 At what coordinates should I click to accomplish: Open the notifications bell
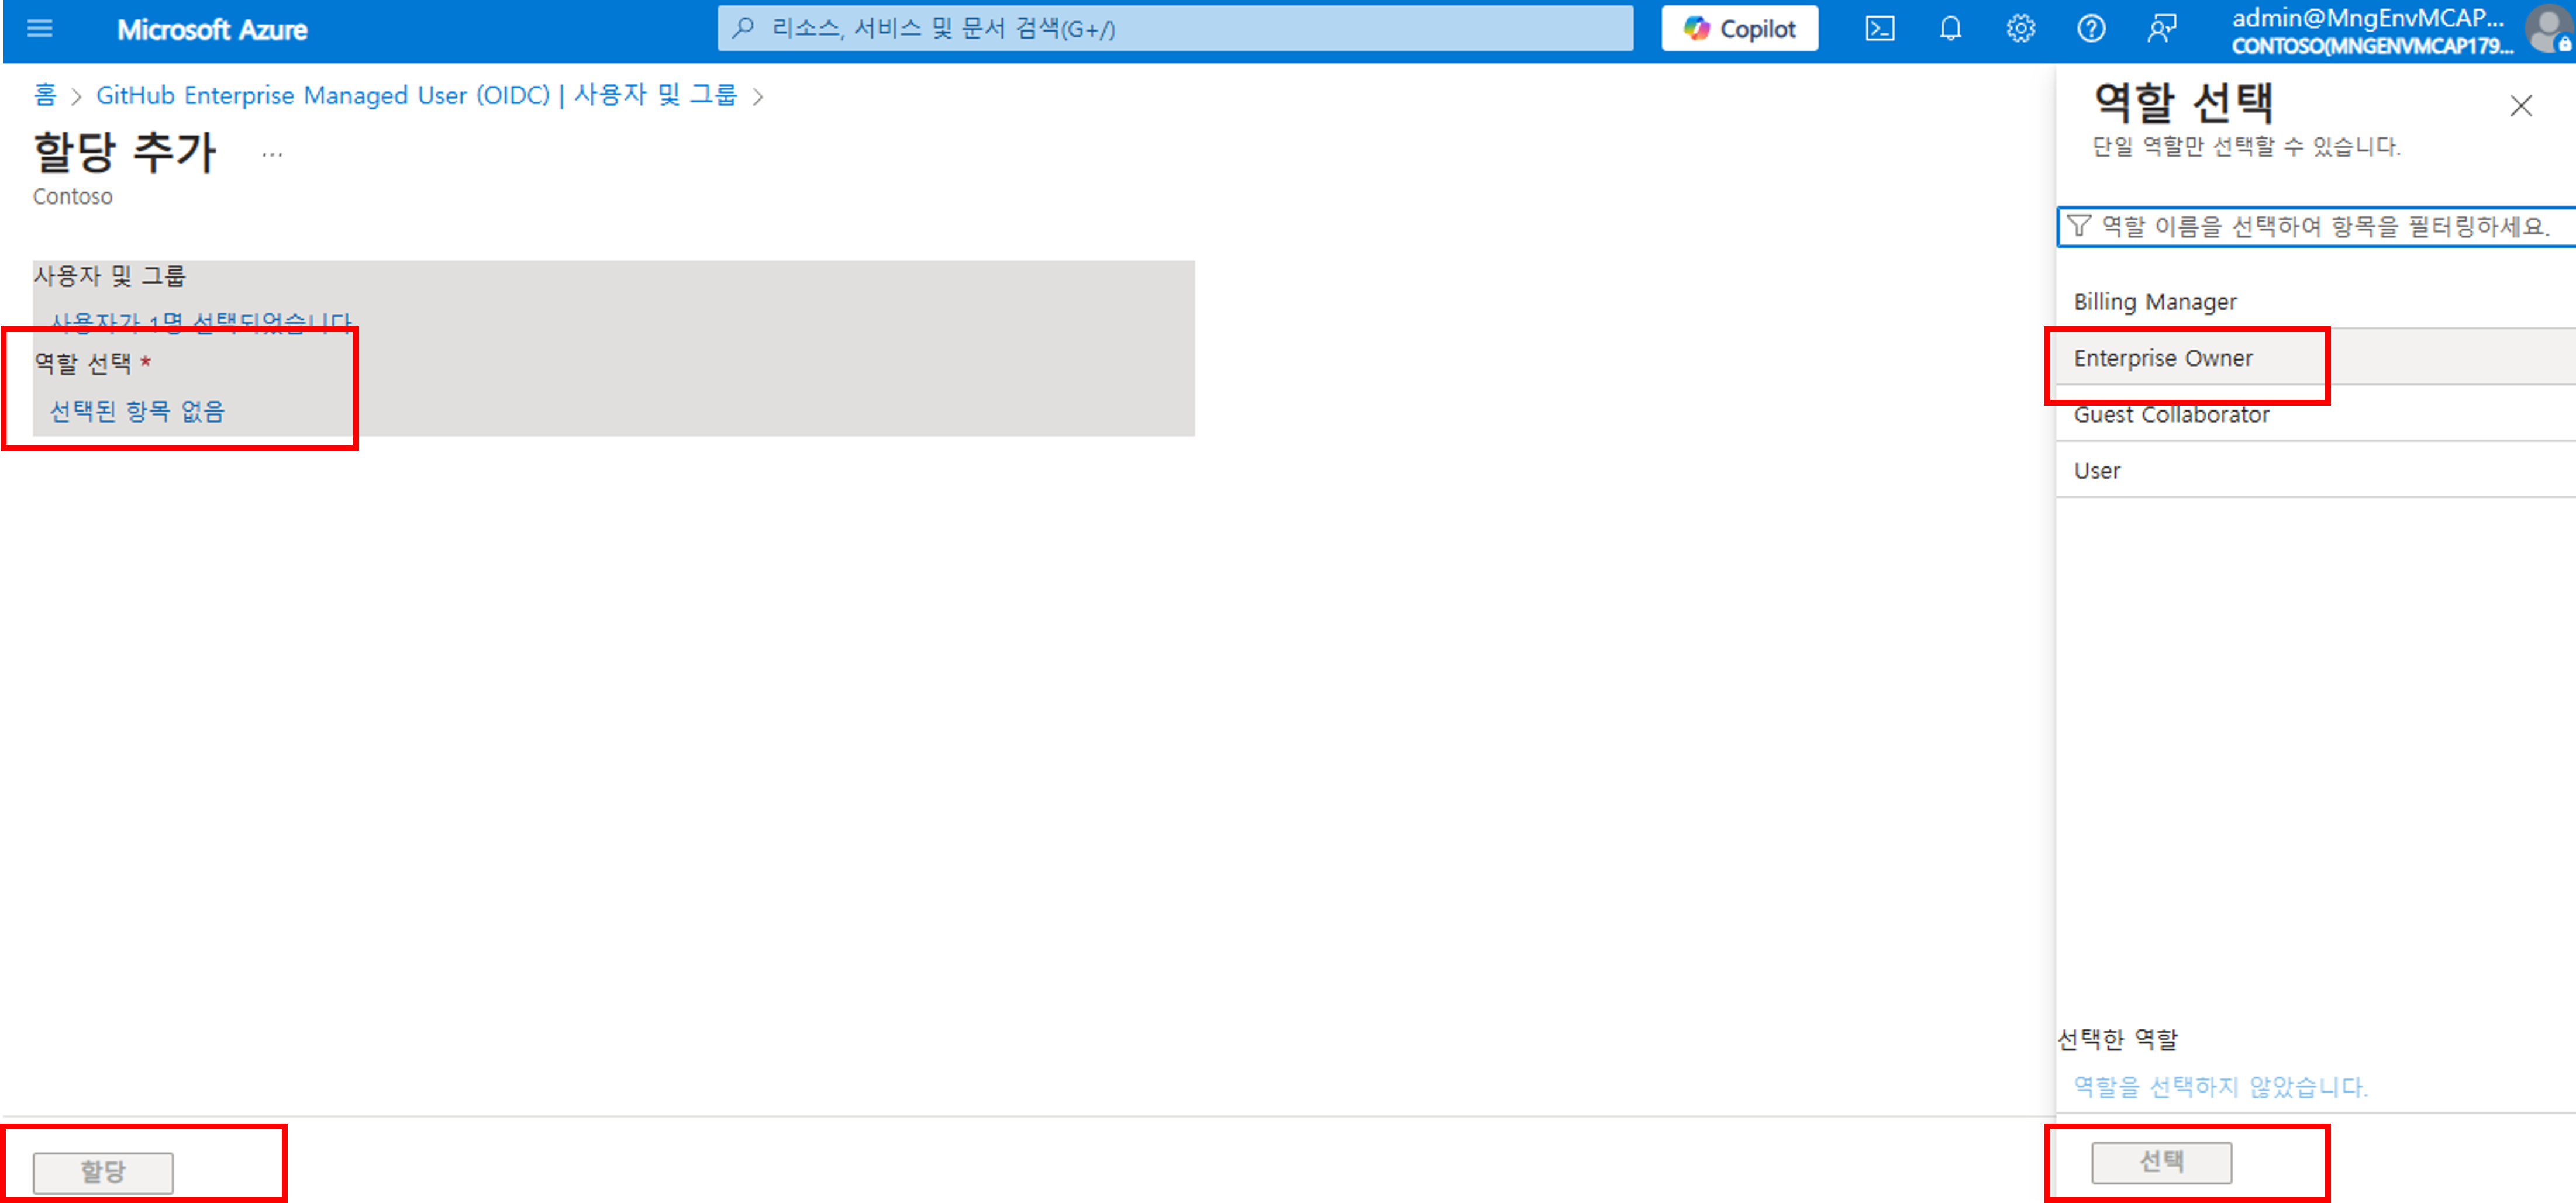[x=1949, y=29]
